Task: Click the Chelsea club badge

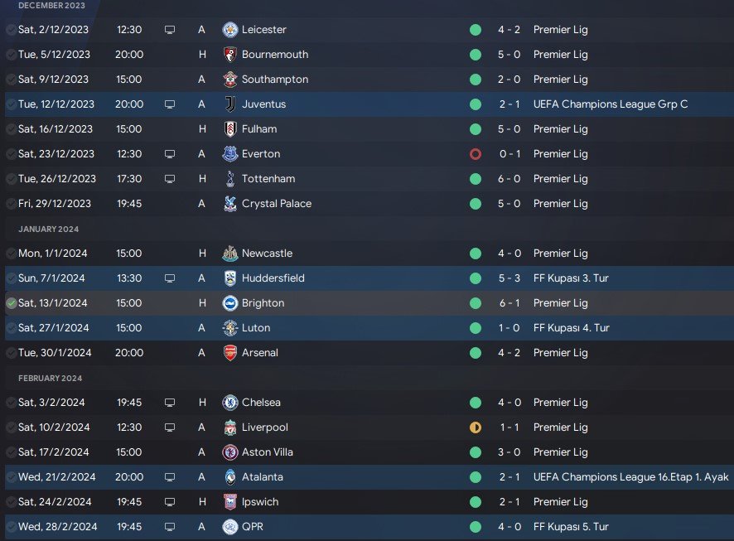Action: [x=230, y=403]
